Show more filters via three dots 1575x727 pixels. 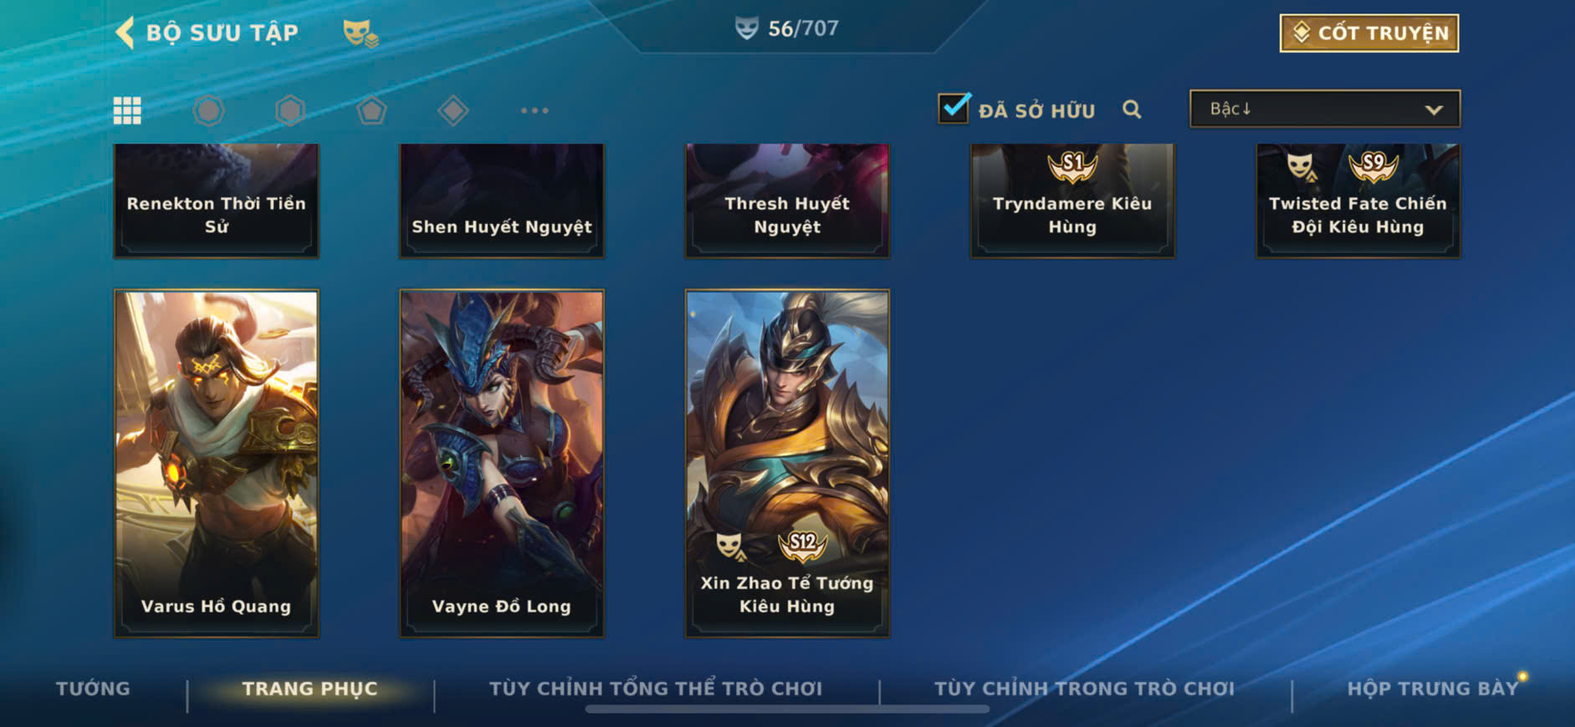point(534,110)
